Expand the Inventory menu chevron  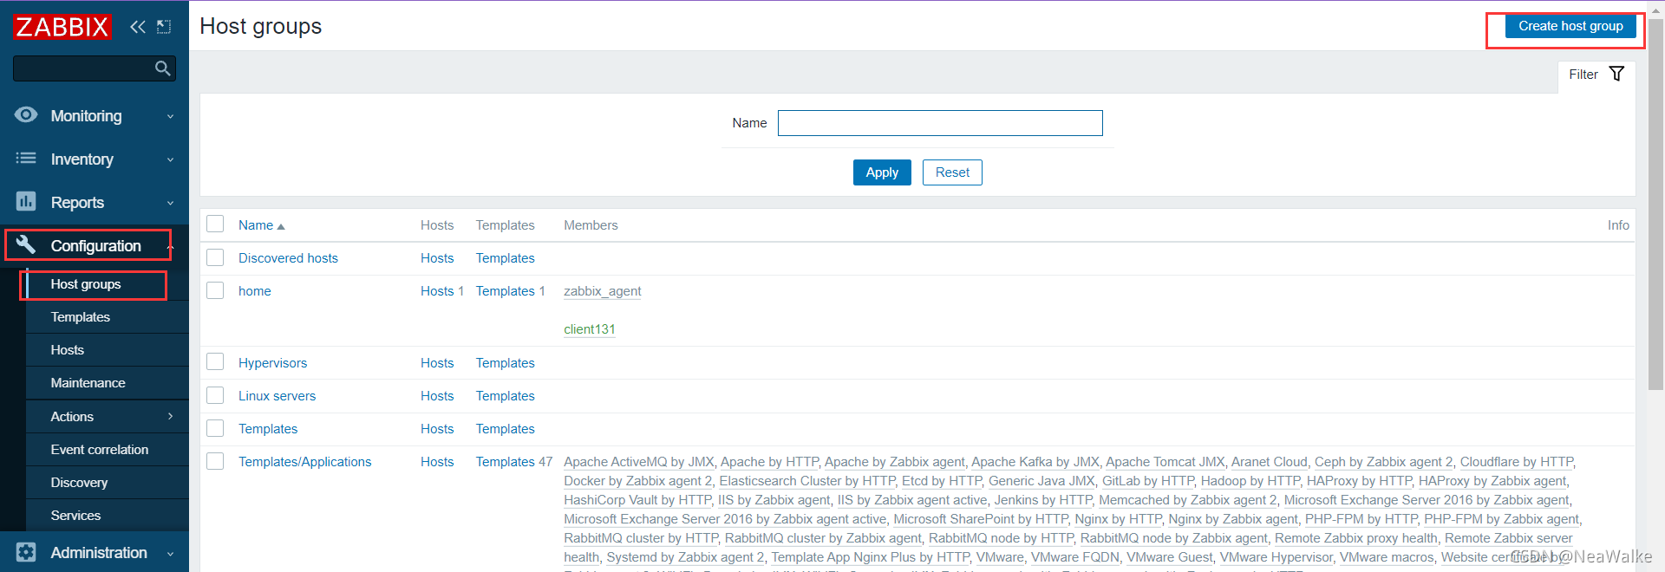170,159
